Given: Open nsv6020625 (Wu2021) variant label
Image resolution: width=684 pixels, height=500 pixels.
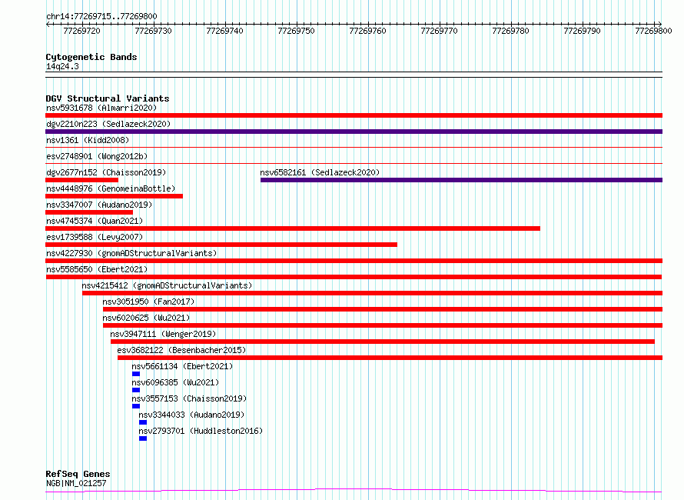Looking at the screenshot, I should (146, 318).
